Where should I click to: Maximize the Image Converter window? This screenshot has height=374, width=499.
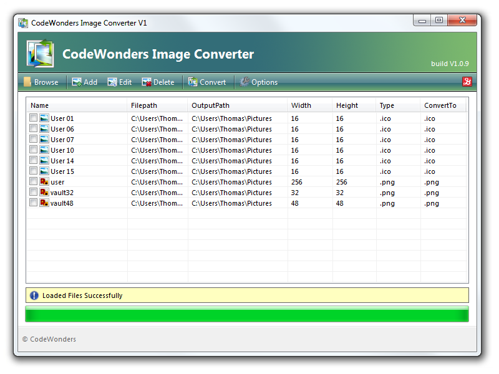439,21
